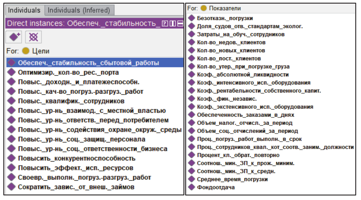The image size is (361, 200).
Task: Choose Повыс._квалифик._сотрудников in the list
Action: click(71, 101)
